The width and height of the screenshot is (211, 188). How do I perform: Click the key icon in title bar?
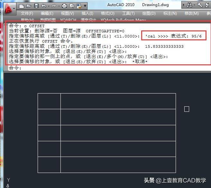[200, 5]
